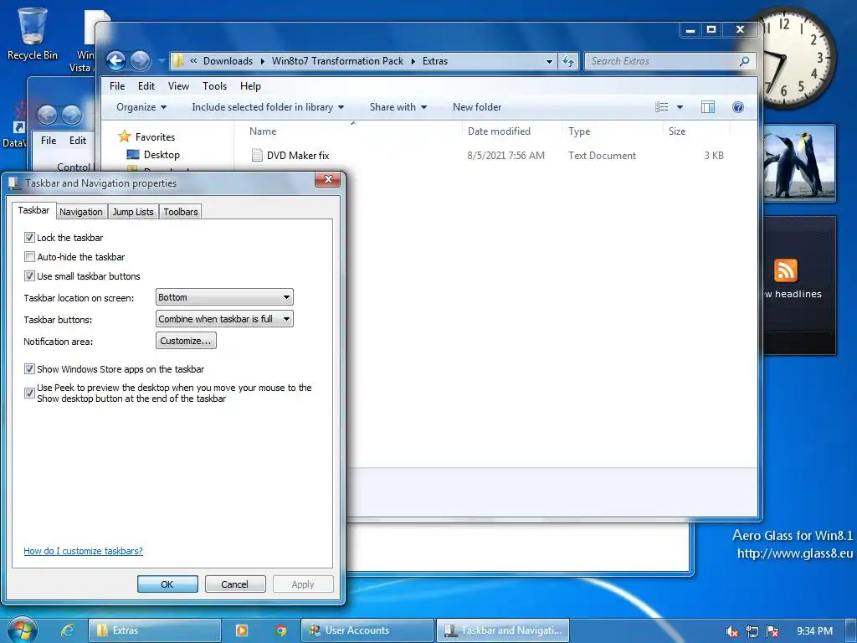This screenshot has height=643, width=857.
Task: Open the File menu in Extras window
Action: pyautogui.click(x=117, y=86)
